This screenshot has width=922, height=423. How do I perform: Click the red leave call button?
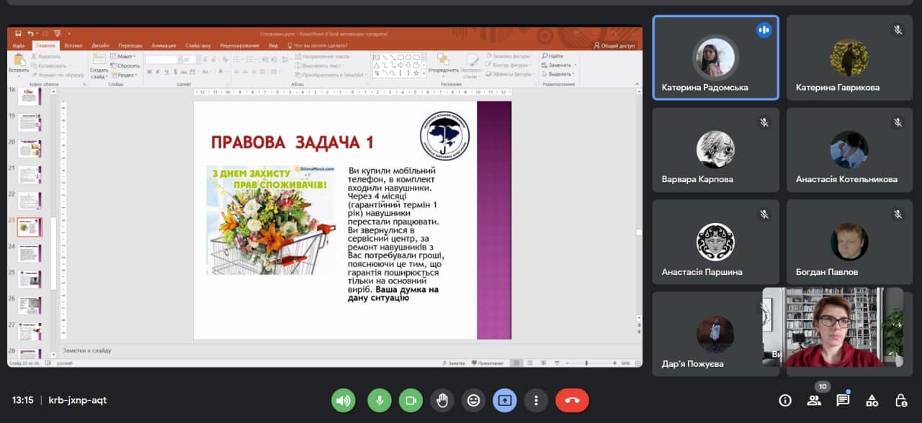pos(572,400)
